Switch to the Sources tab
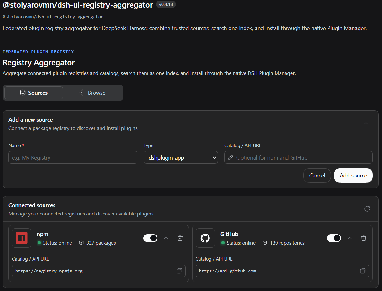 tap(34, 93)
